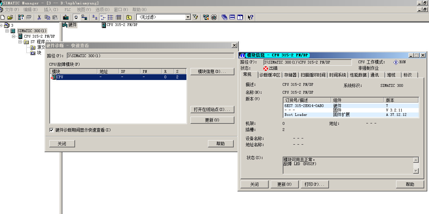Image resolution: width=429 pixels, height=214 pixels.
Task: Click 模块信息(D)... button
Action: pos(212,71)
